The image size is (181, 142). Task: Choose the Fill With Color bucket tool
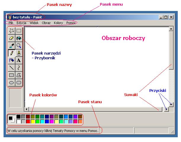pyautogui.click(x=19, y=38)
